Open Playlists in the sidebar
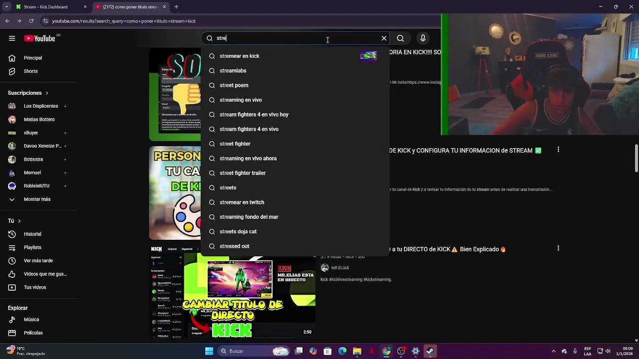 (x=38, y=247)
